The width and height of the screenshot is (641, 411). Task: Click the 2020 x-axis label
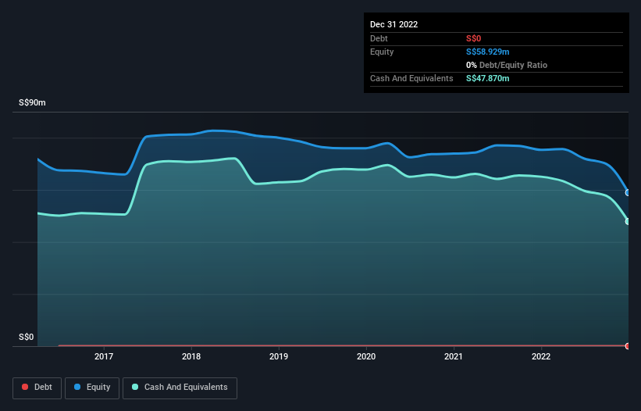coord(366,356)
